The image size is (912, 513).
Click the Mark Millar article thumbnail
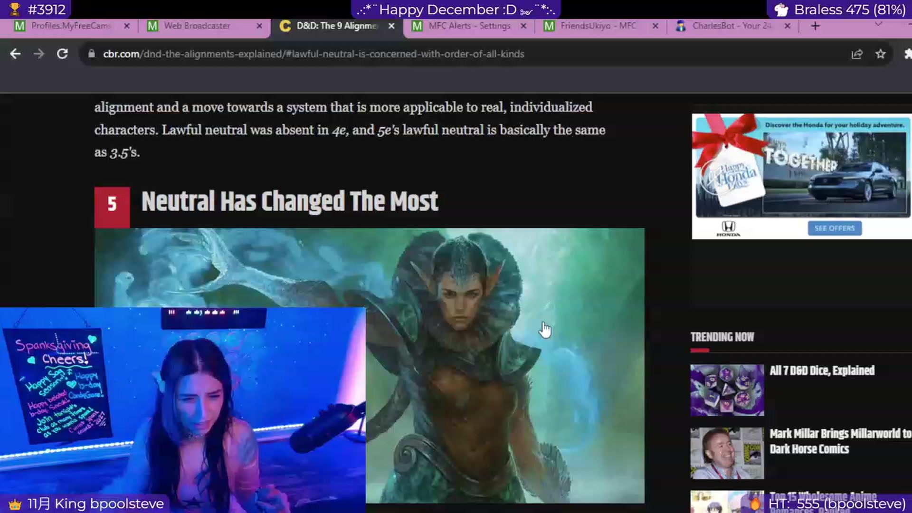click(x=727, y=453)
